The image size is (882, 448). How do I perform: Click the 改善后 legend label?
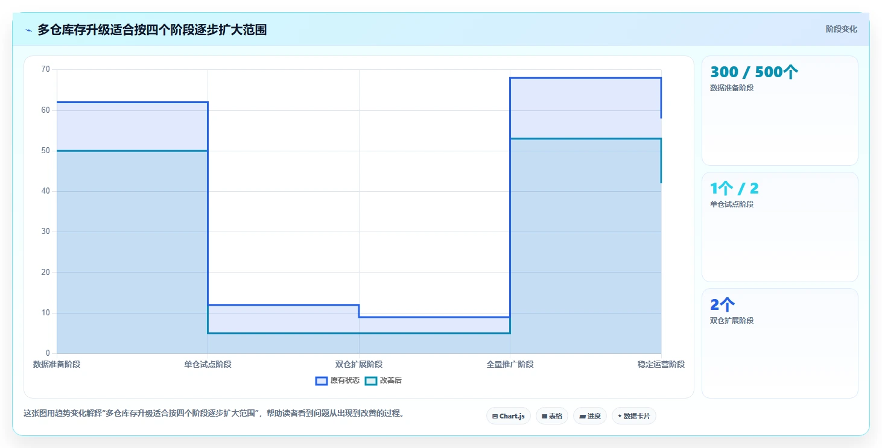(391, 380)
